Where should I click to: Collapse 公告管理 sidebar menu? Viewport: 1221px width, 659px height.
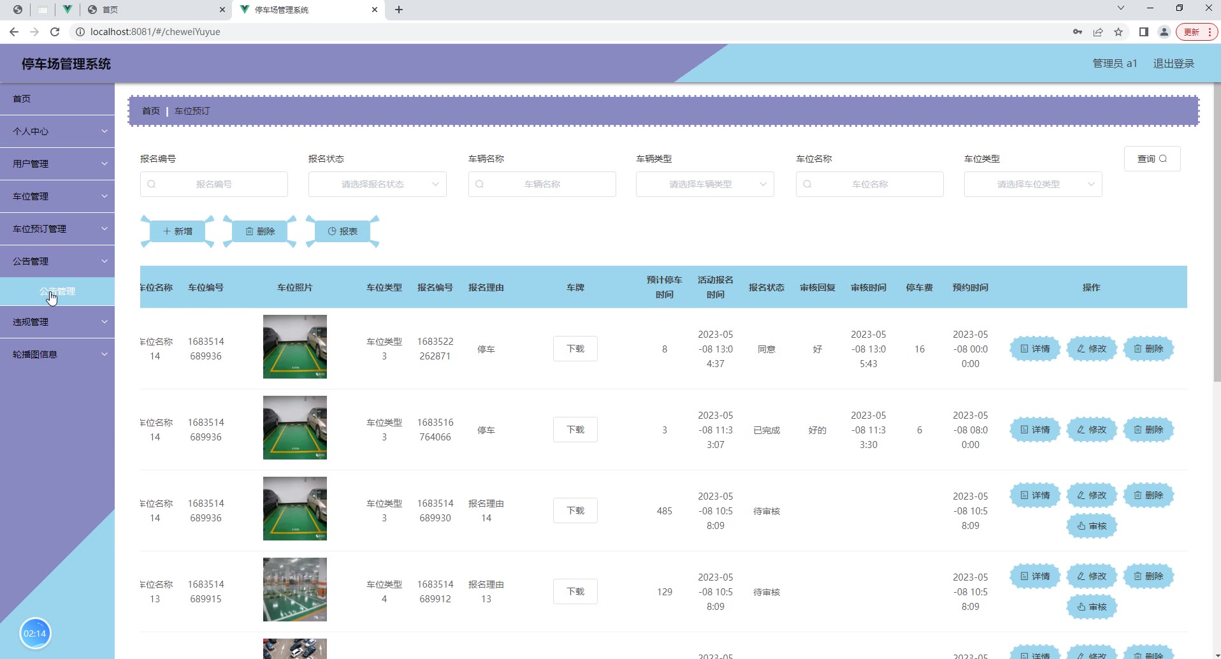pyautogui.click(x=57, y=261)
